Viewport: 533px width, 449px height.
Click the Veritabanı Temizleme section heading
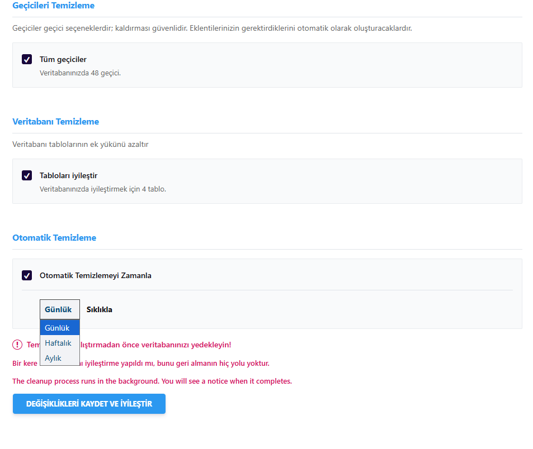pyautogui.click(x=55, y=122)
